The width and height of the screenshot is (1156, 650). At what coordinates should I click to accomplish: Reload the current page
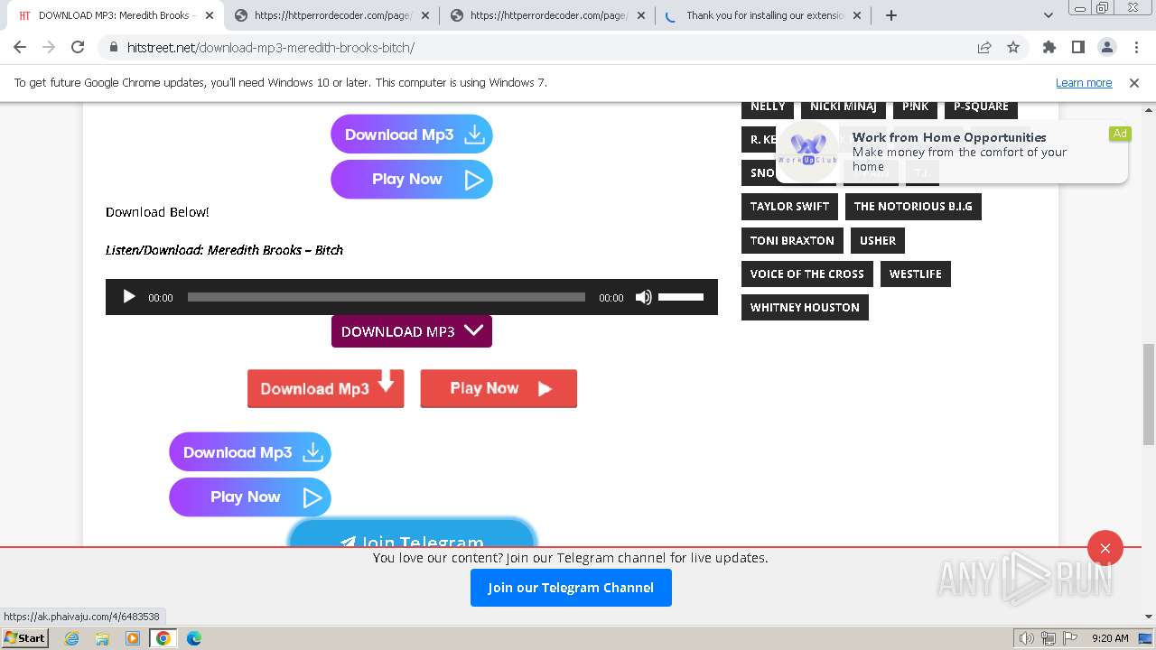click(x=78, y=48)
